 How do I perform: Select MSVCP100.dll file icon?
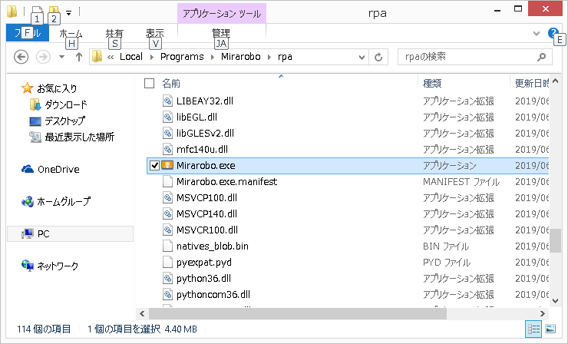coord(167,198)
